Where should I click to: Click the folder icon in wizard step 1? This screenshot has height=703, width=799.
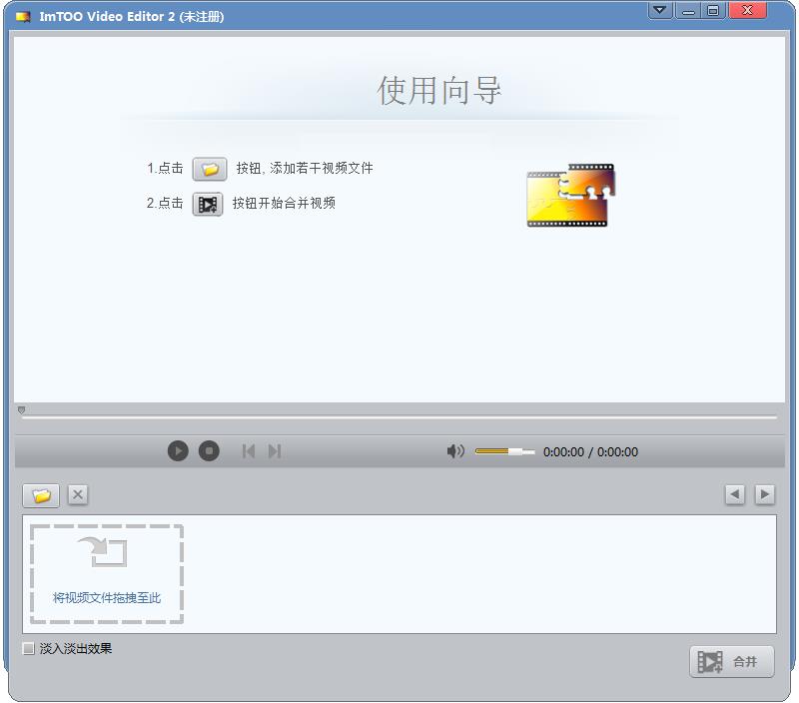tap(209, 169)
